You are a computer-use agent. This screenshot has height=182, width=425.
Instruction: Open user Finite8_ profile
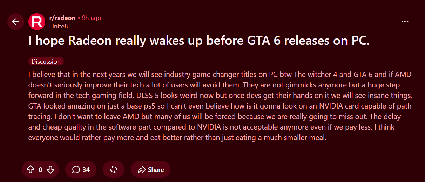coord(60,26)
